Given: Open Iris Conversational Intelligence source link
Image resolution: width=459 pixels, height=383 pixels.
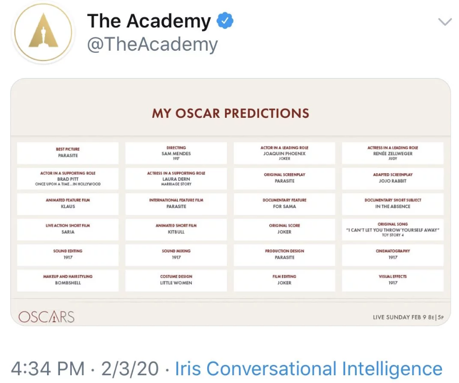Looking at the screenshot, I should click(x=309, y=368).
